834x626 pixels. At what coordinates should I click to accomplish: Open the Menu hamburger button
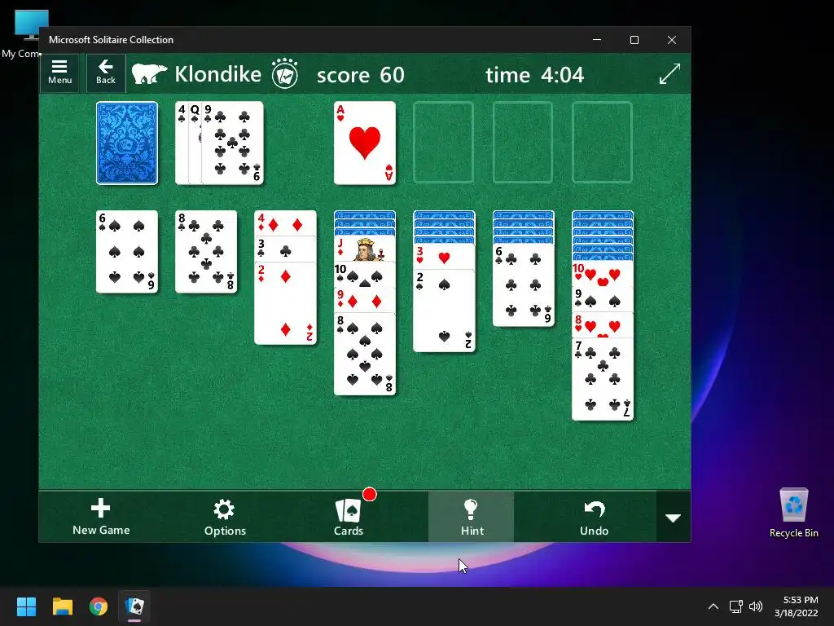pyautogui.click(x=59, y=73)
